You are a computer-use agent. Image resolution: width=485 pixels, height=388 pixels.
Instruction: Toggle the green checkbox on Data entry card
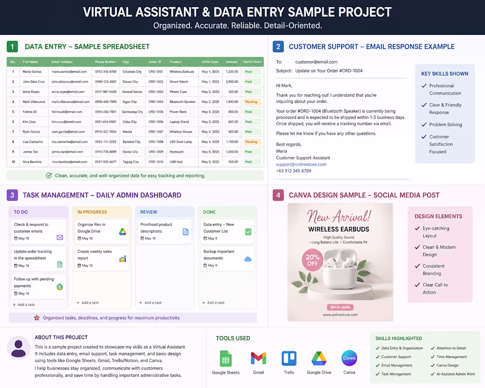click(248, 232)
